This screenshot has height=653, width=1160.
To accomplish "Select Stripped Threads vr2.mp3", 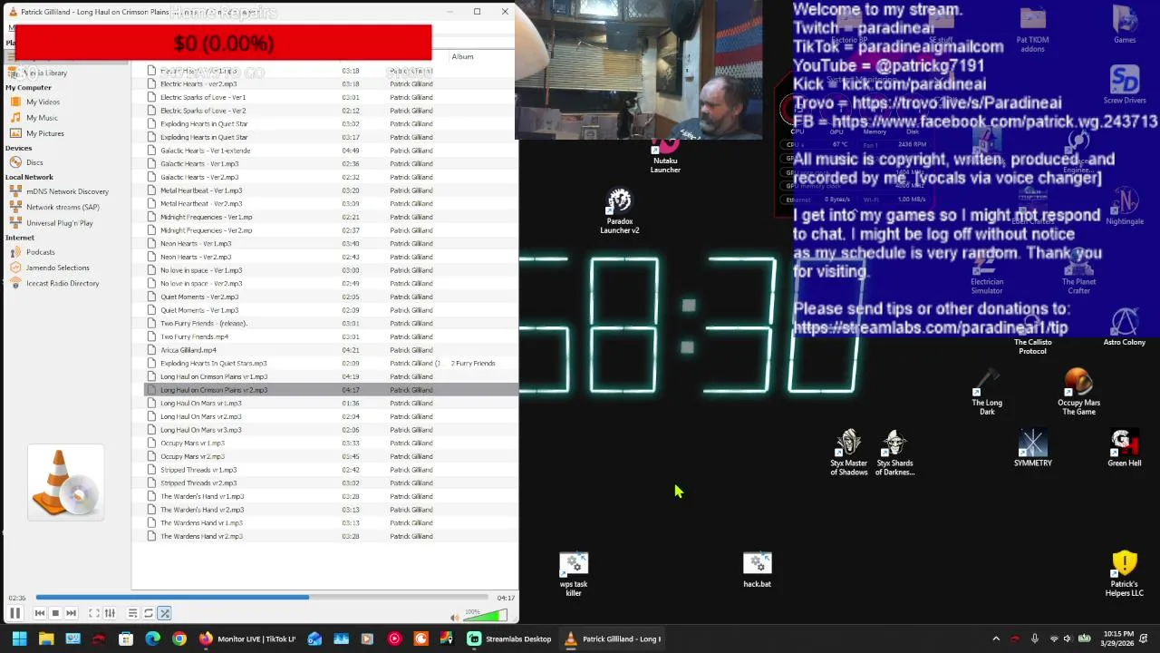I will (332, 483).
